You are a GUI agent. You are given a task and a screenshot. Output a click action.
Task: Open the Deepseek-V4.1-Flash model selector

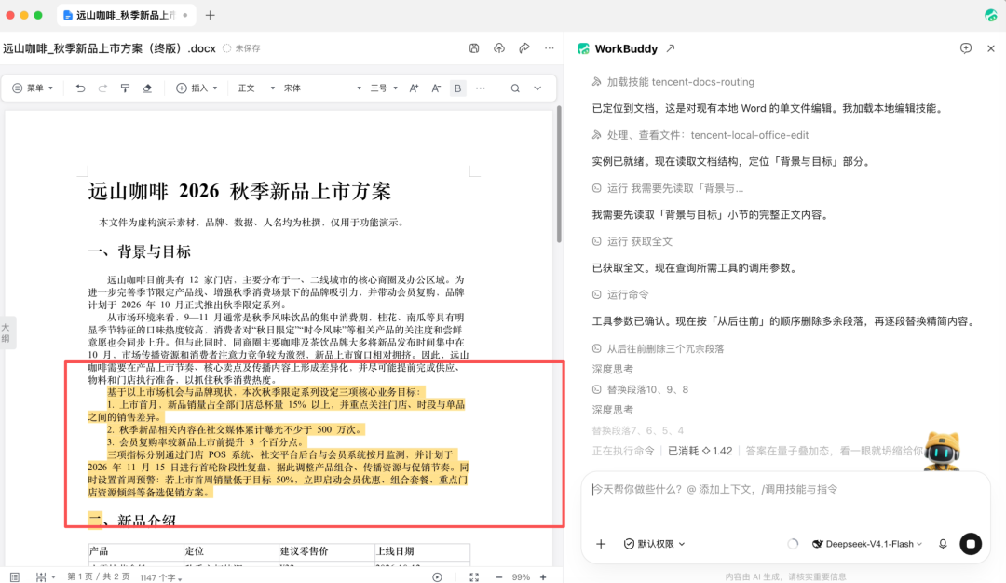(x=867, y=544)
